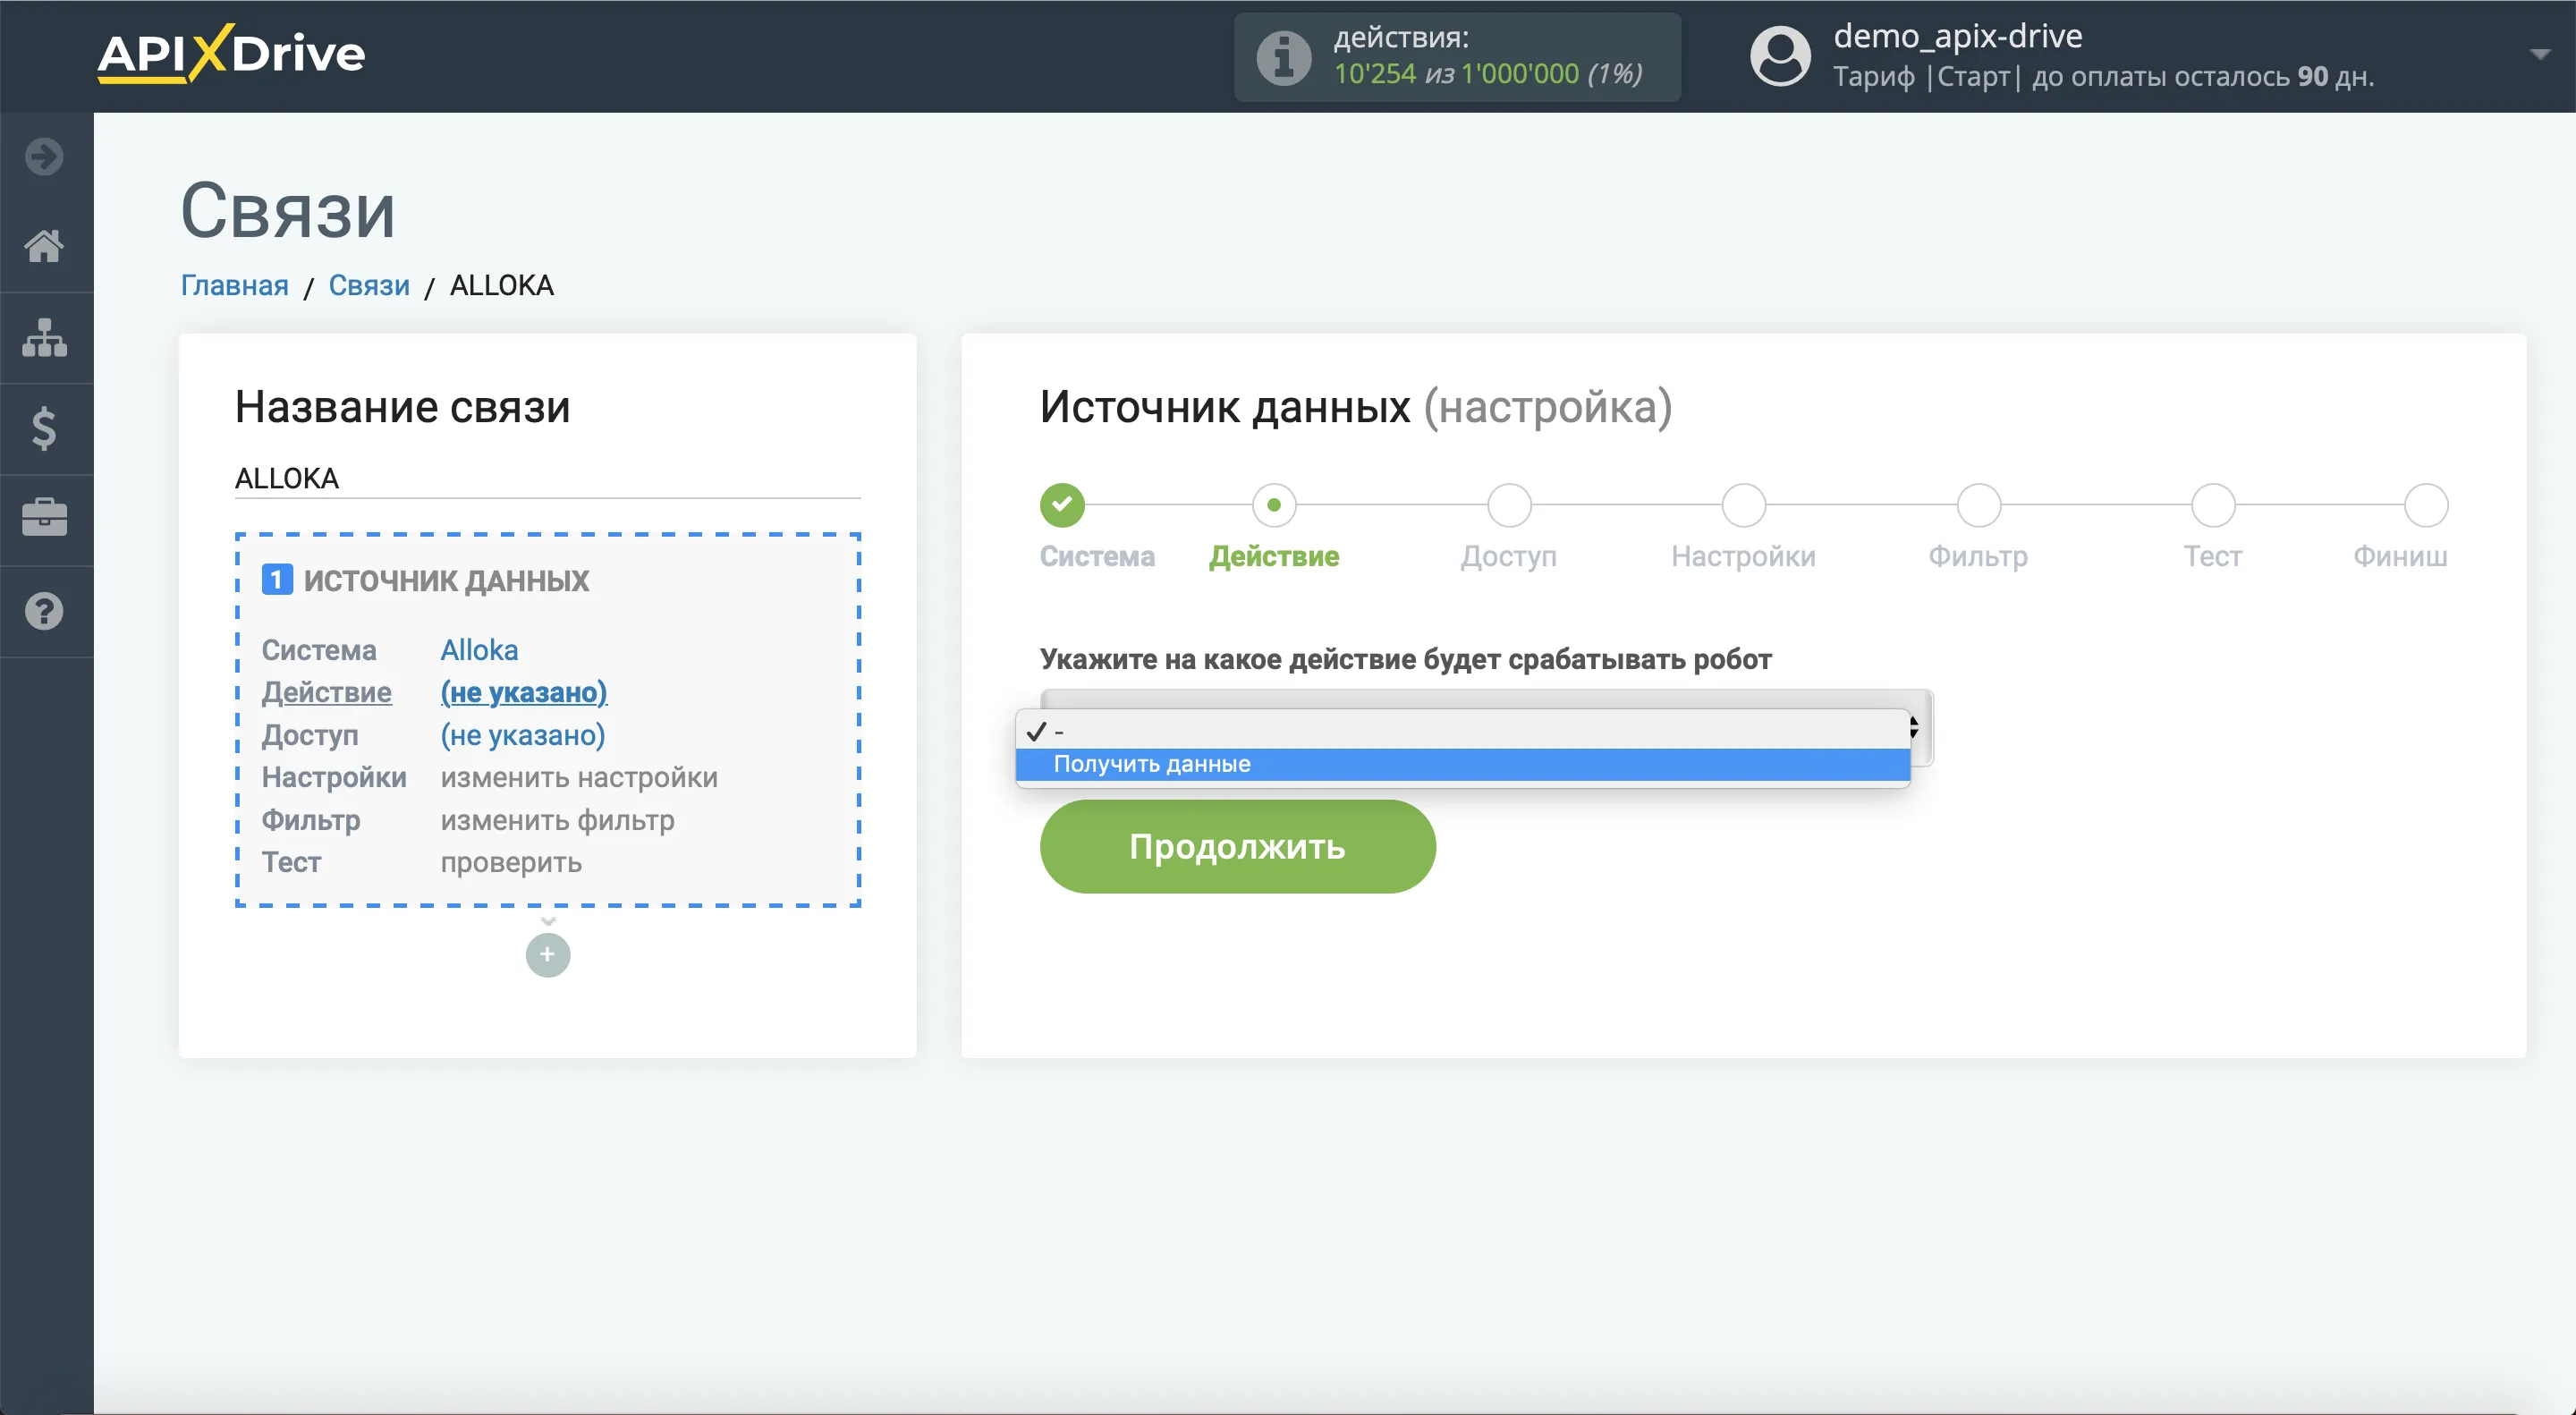This screenshot has height=1415, width=2576.
Task: Add a new block with the plus button
Action: point(548,955)
